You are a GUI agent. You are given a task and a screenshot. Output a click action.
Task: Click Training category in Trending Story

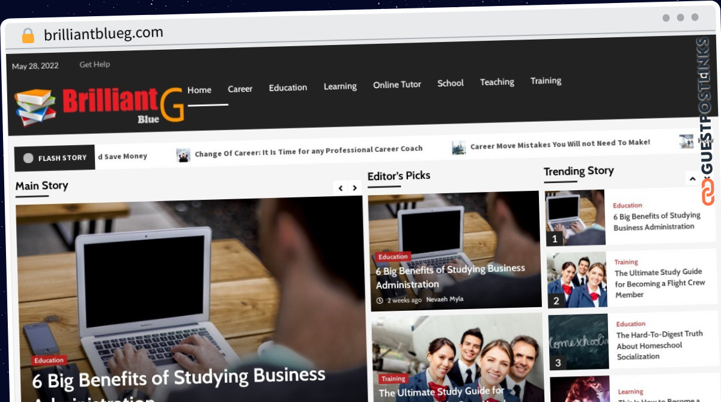[626, 262]
